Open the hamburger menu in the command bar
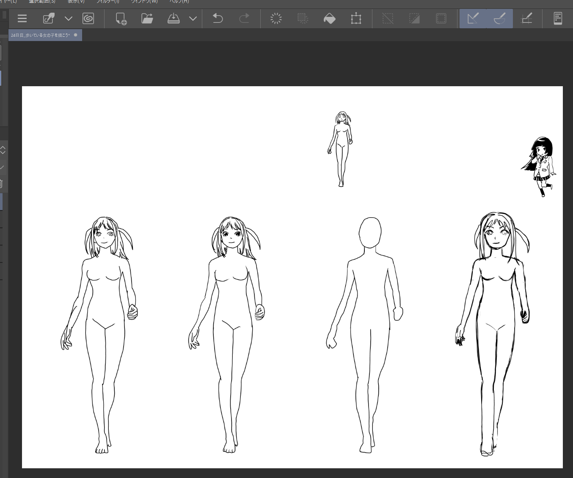 click(x=22, y=19)
